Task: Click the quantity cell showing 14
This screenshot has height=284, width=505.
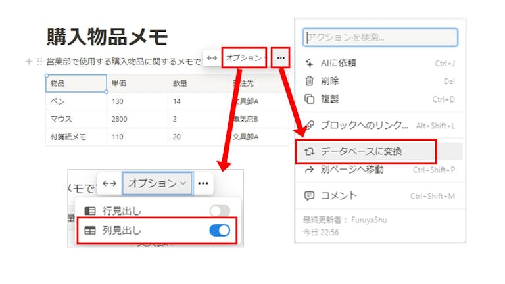Action: click(197, 101)
